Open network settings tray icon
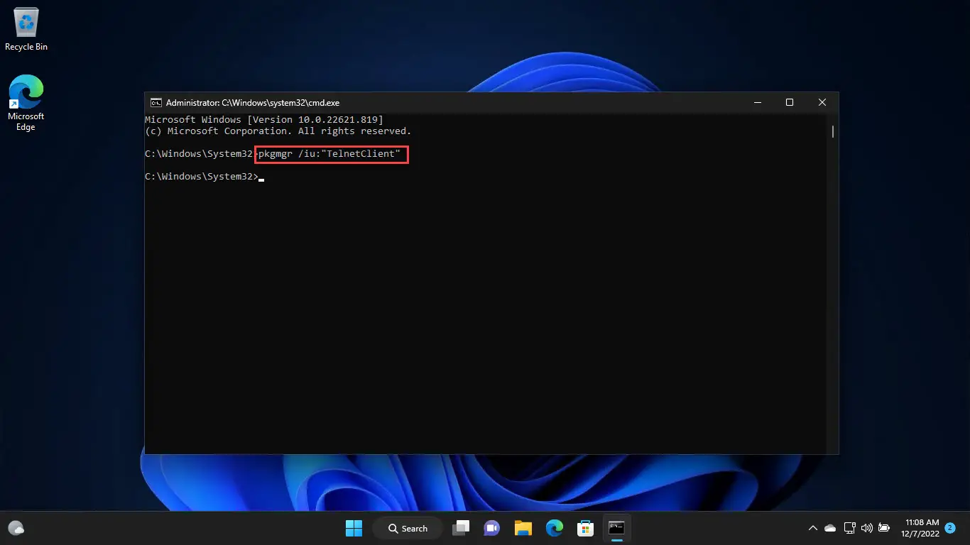 [x=849, y=528]
